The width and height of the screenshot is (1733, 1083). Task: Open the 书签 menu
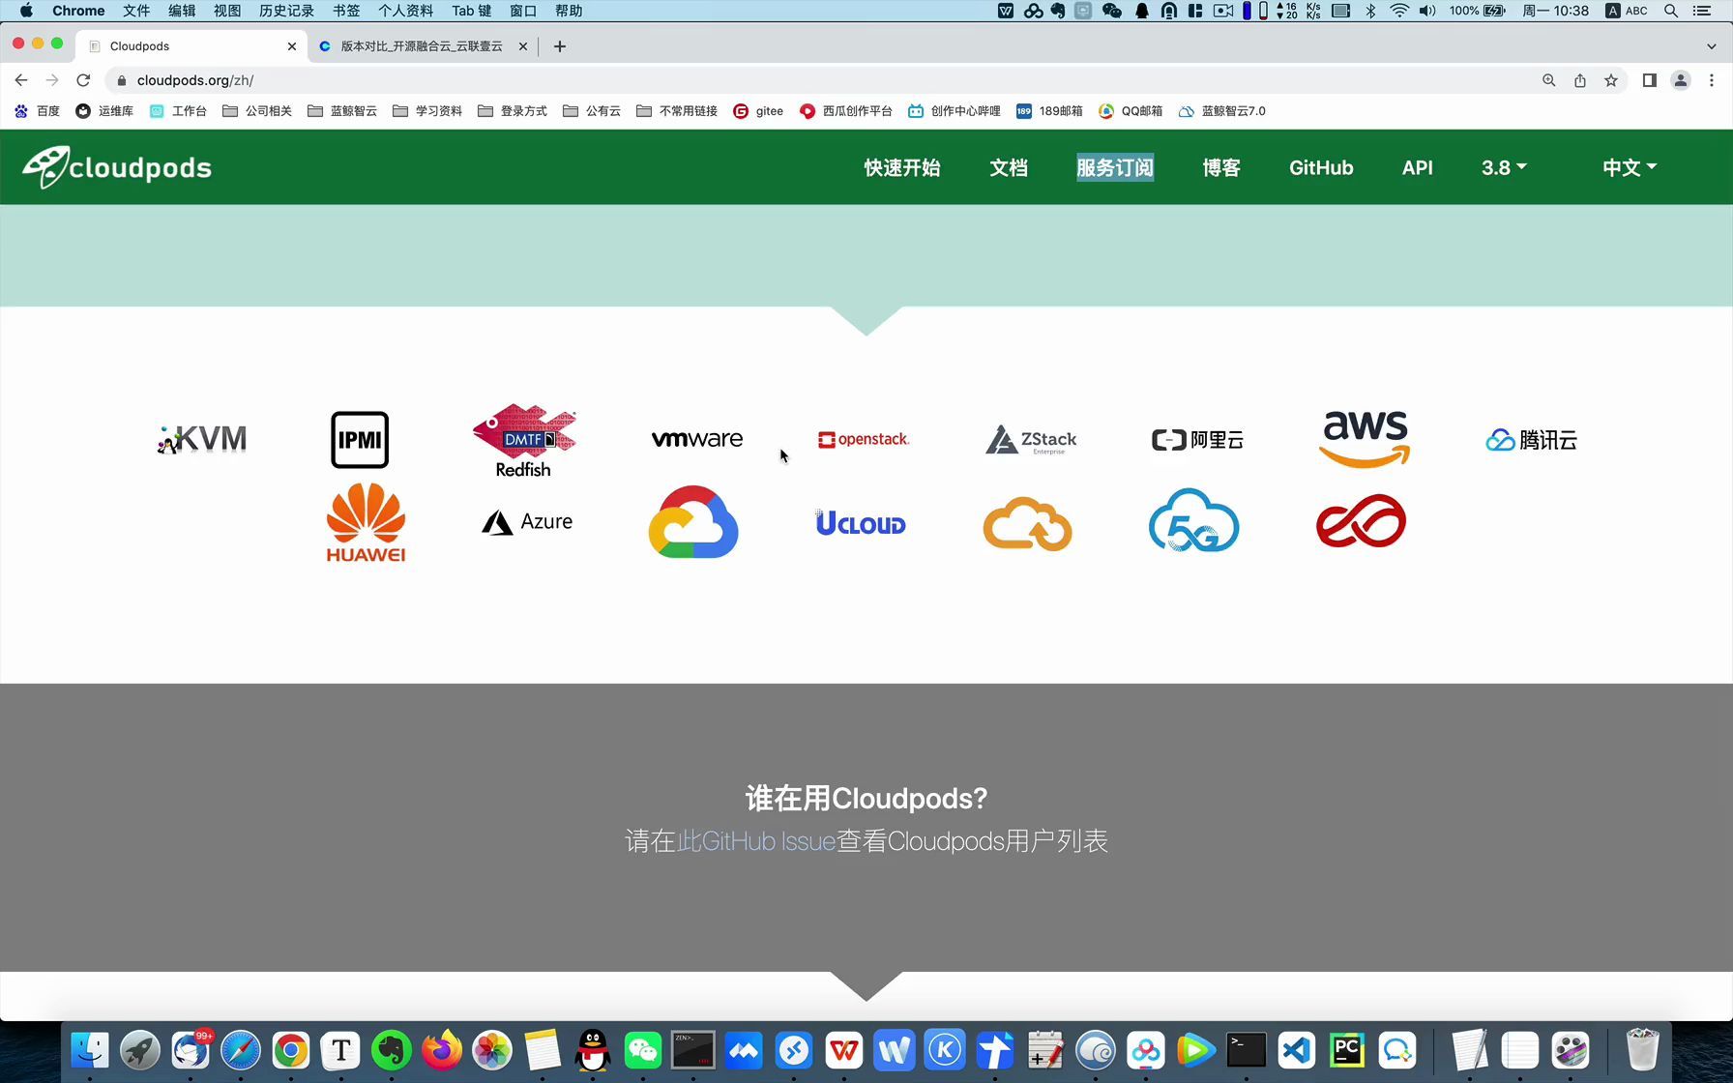point(346,11)
